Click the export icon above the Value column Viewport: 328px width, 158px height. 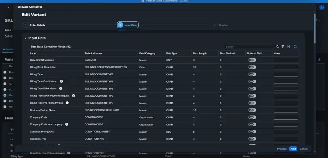tap(295, 47)
